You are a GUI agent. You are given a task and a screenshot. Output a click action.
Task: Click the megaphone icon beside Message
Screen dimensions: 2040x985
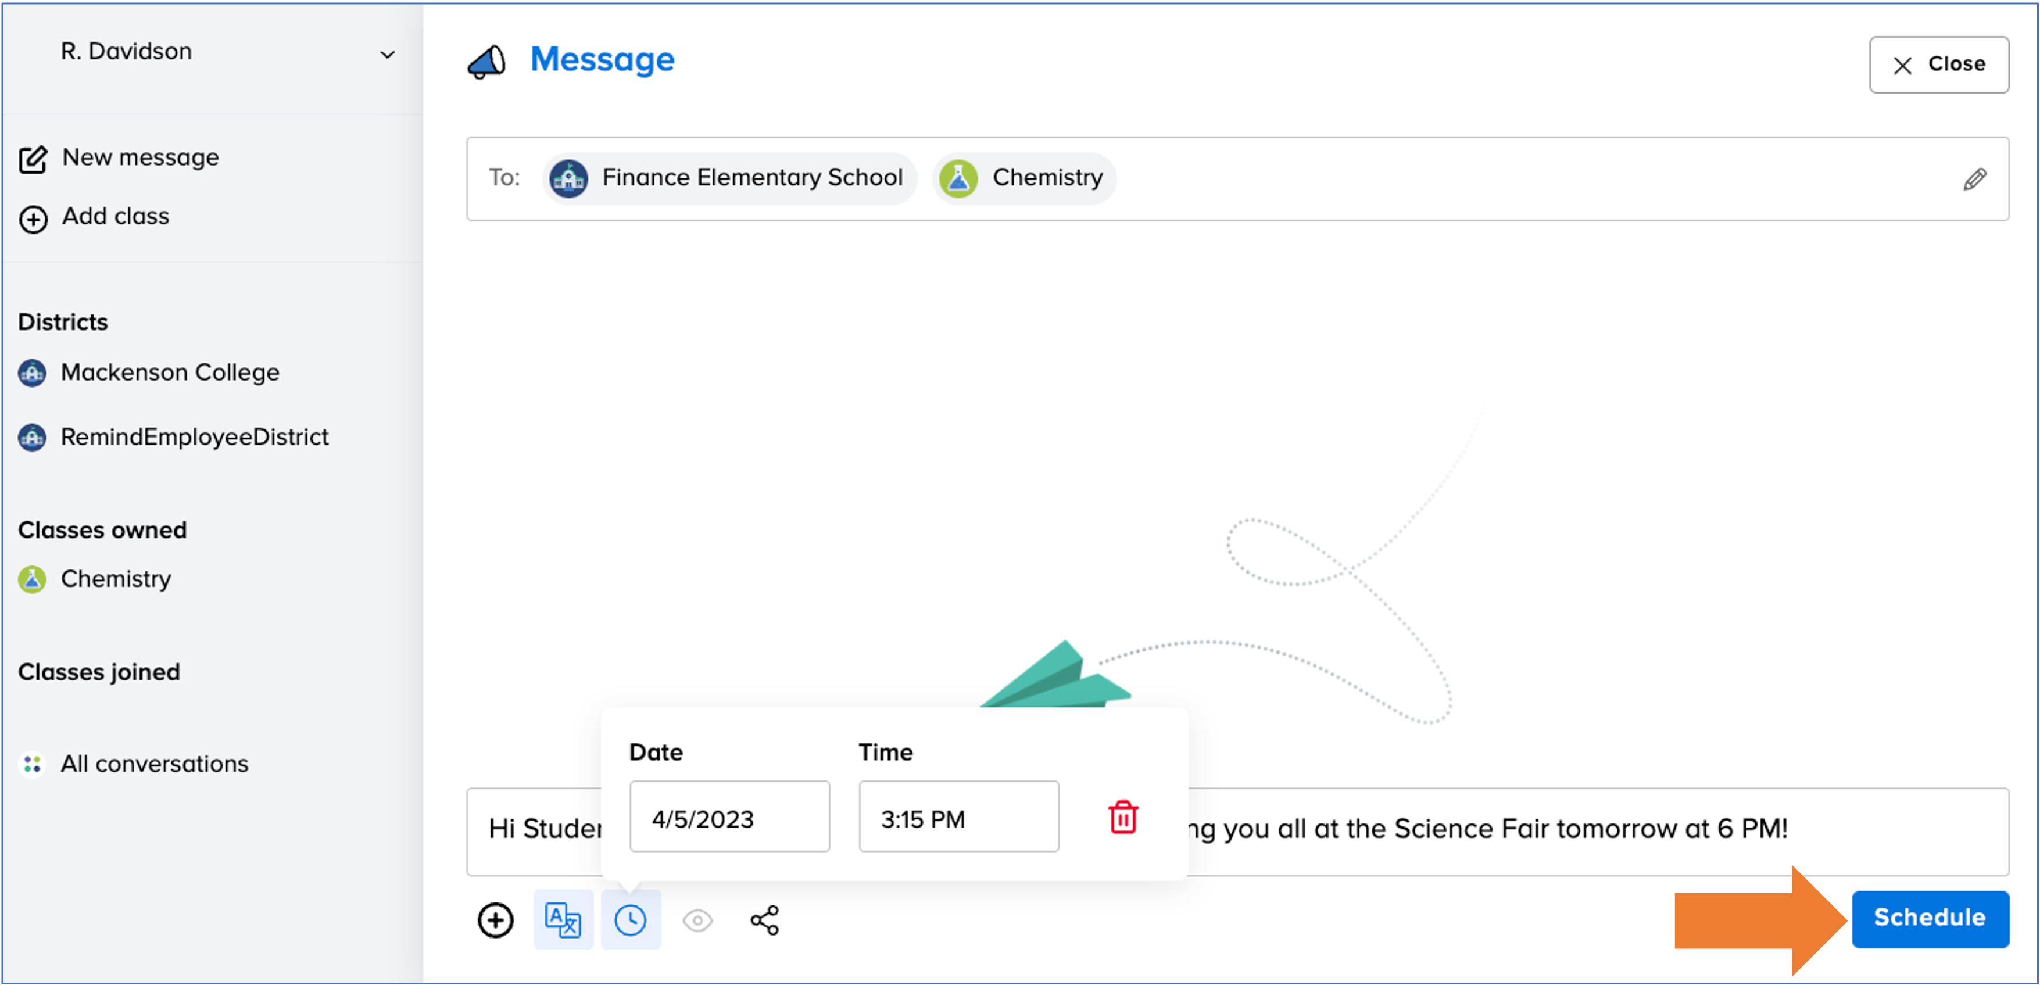click(486, 62)
